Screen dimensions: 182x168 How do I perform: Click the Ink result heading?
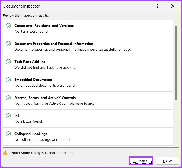coord(17,116)
